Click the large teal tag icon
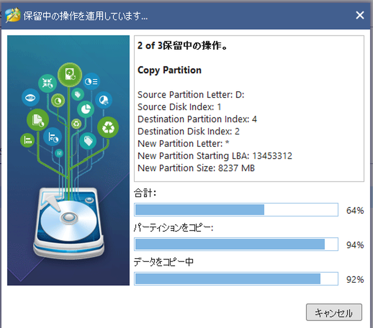The image size is (373, 328). coord(88,141)
